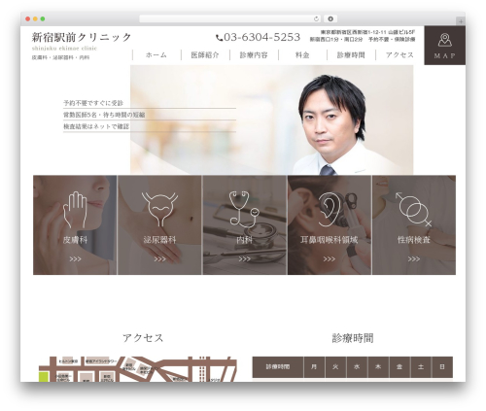Click the 水 column header
This screenshot has width=486, height=411.
click(x=357, y=367)
